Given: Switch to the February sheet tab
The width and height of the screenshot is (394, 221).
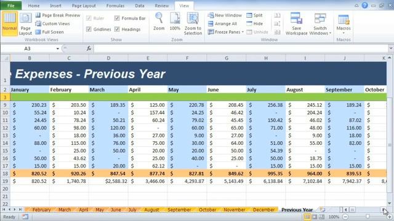Looking at the screenshot, I should (41, 209).
